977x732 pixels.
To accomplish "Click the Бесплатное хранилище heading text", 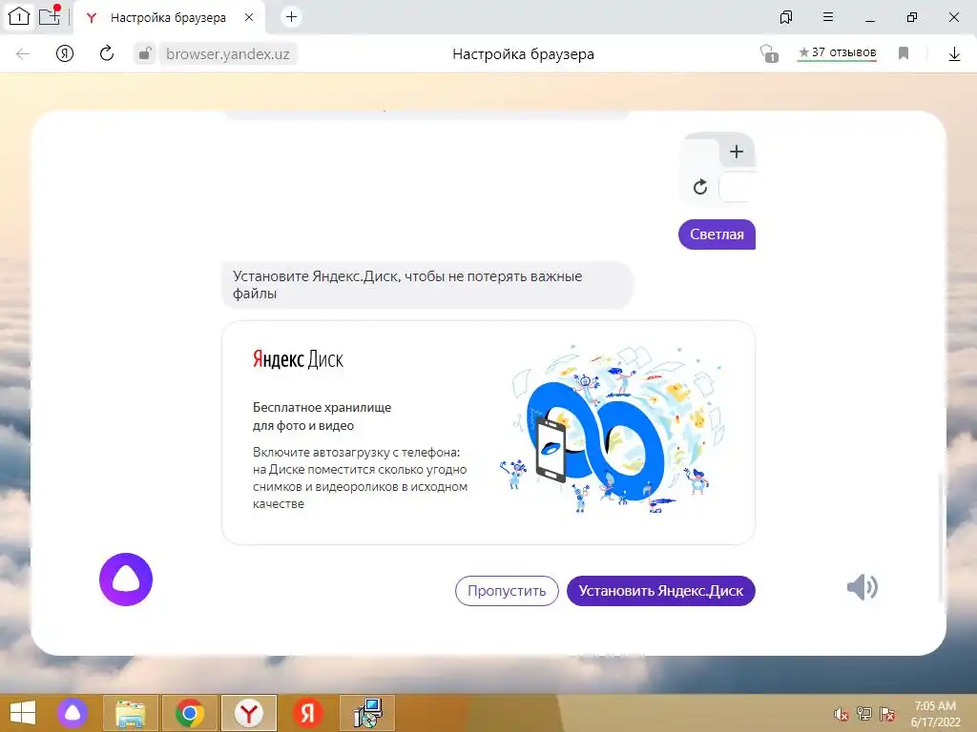I will pos(322,417).
